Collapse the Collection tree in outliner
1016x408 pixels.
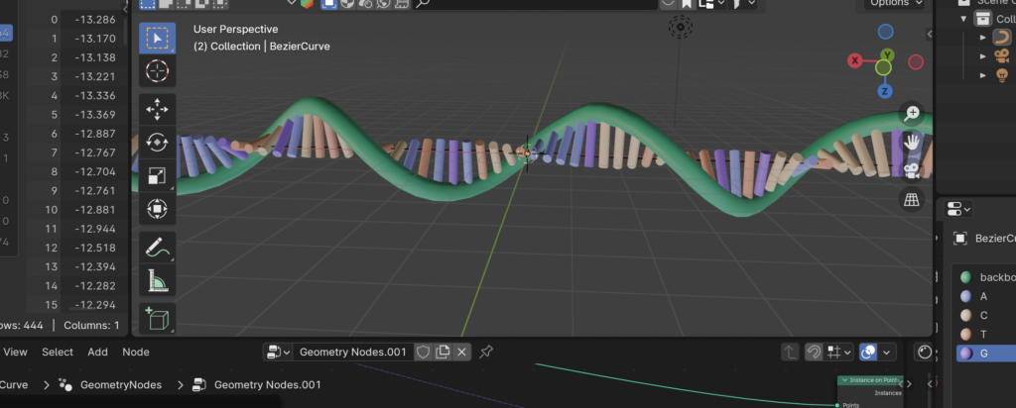pyautogui.click(x=962, y=19)
